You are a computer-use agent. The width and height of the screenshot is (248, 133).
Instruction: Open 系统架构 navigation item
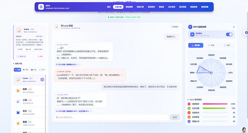tap(151, 7)
